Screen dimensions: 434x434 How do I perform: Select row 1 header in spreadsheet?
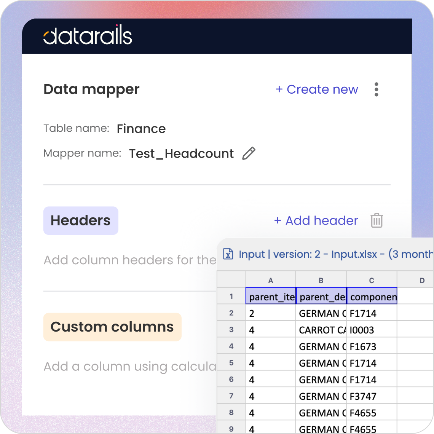point(231,297)
